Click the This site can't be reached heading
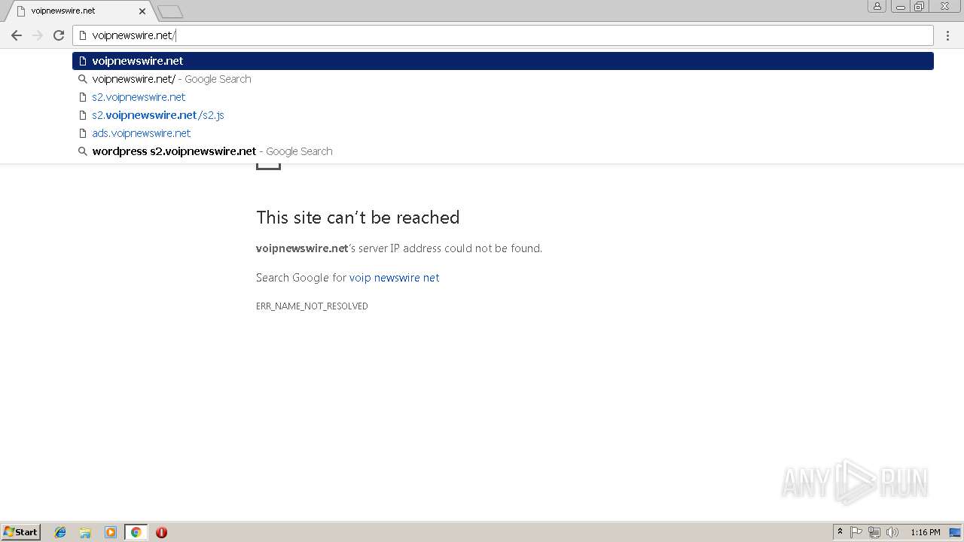Screen dimensions: 964x542 [358, 218]
